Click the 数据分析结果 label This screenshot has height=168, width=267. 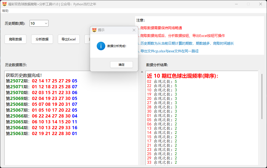[157, 65]
